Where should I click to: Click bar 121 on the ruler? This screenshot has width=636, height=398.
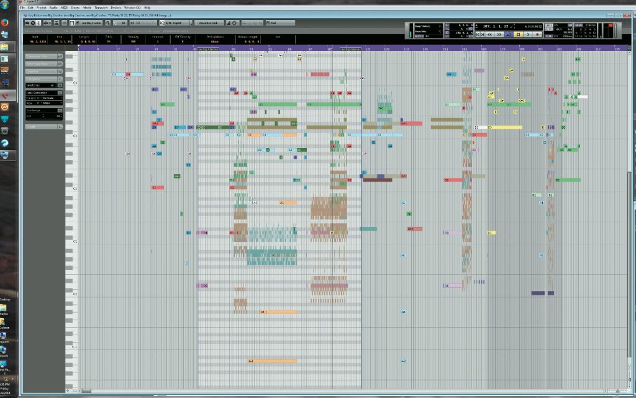(x=368, y=49)
